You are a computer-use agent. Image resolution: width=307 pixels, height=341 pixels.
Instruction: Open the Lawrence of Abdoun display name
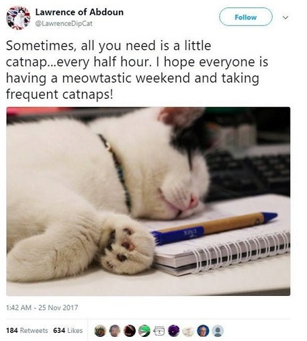79,12
